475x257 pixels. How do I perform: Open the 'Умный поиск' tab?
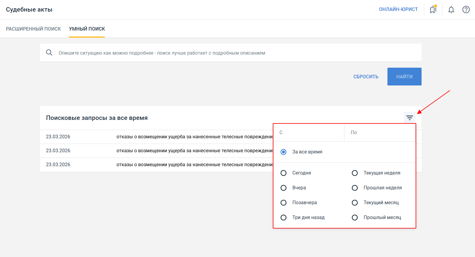87,29
